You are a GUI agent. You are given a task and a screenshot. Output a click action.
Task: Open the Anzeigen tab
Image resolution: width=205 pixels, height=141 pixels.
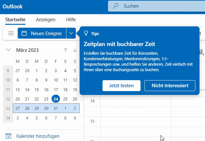tap(45, 19)
